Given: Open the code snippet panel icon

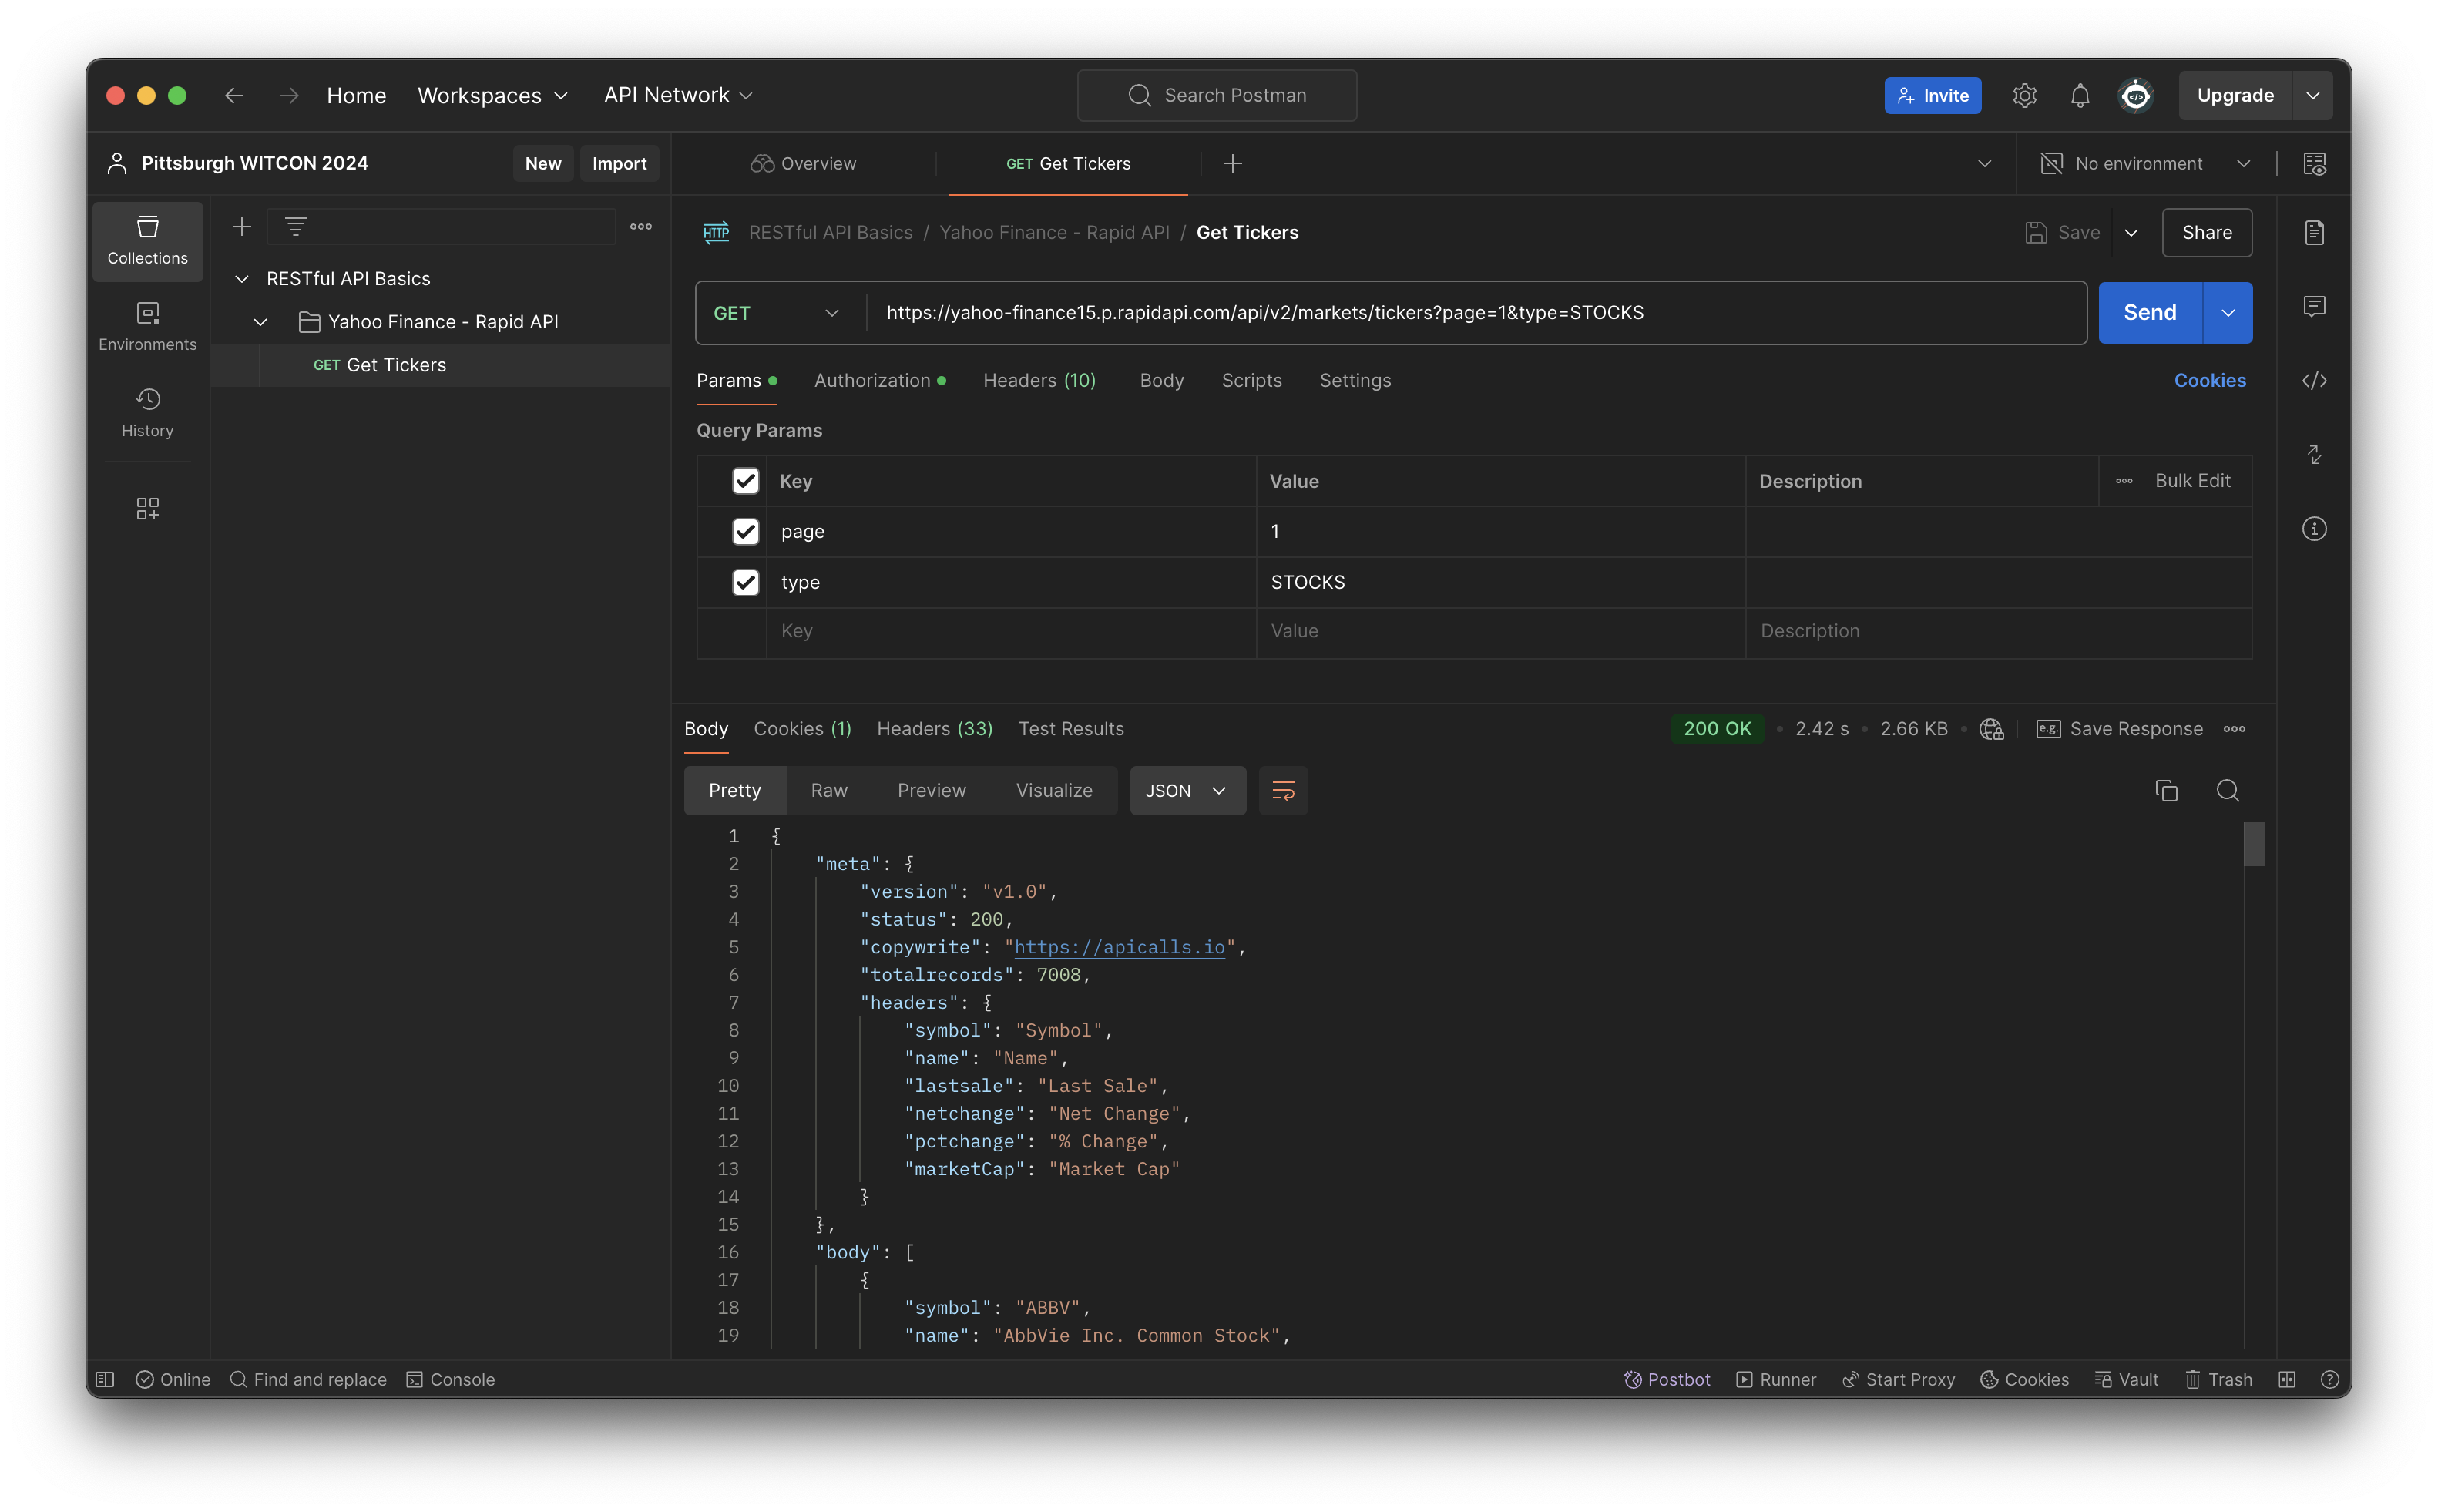Looking at the screenshot, I should [2314, 380].
